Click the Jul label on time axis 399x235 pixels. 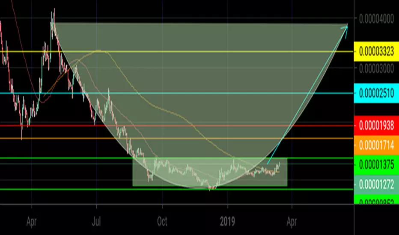pos(96,222)
